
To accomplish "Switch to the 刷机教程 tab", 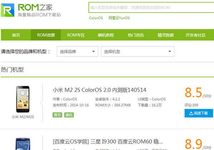I will point(106,35).
